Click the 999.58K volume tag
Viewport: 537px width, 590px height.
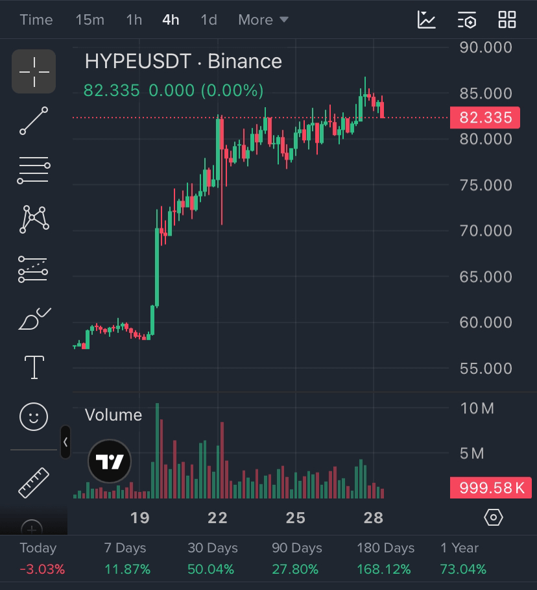click(x=491, y=487)
